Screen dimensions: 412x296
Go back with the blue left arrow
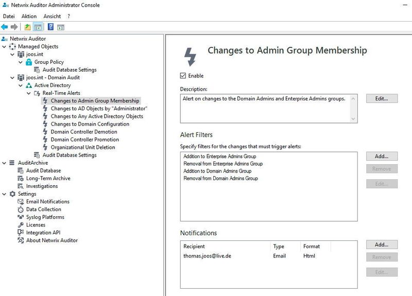click(5, 27)
